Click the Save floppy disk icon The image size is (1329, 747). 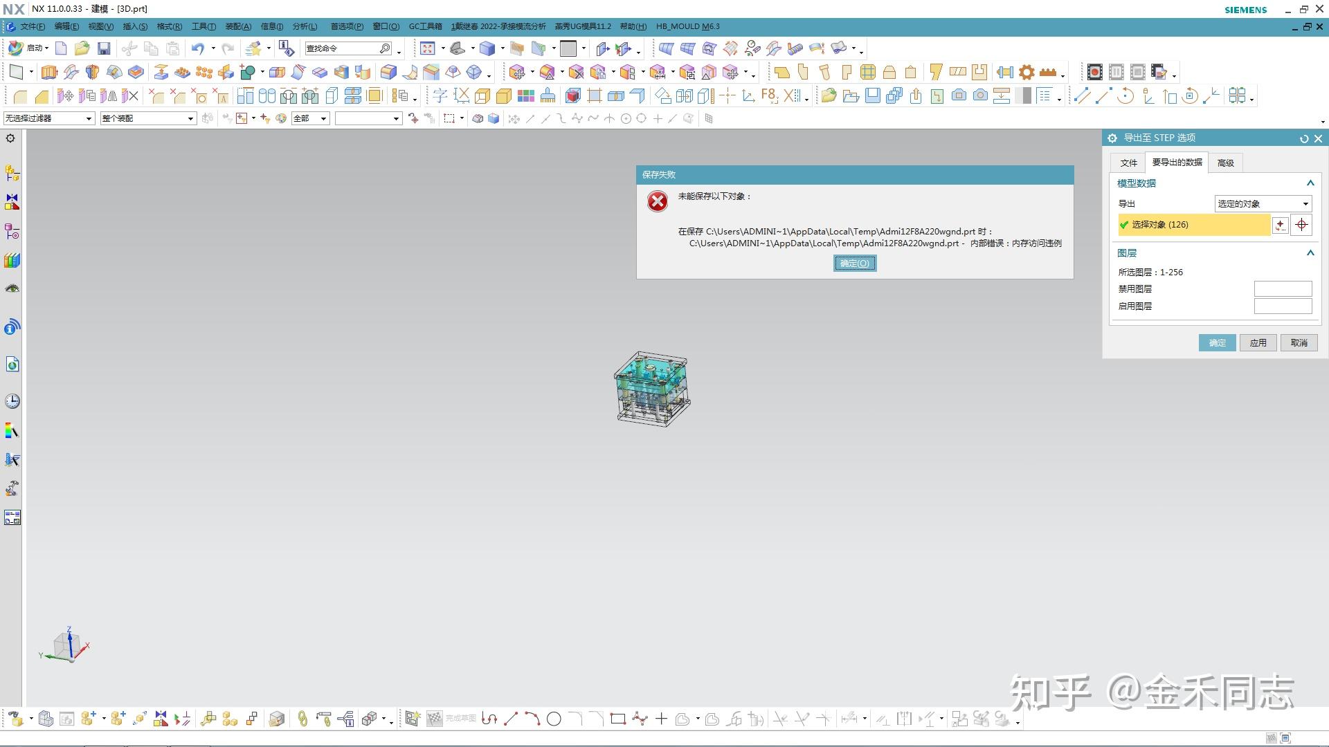pos(104,48)
